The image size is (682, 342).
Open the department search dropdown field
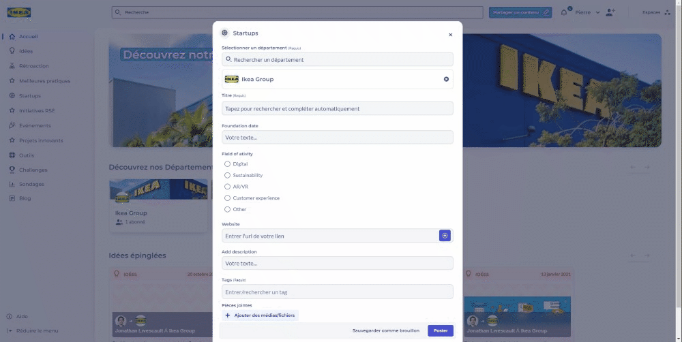click(337, 60)
